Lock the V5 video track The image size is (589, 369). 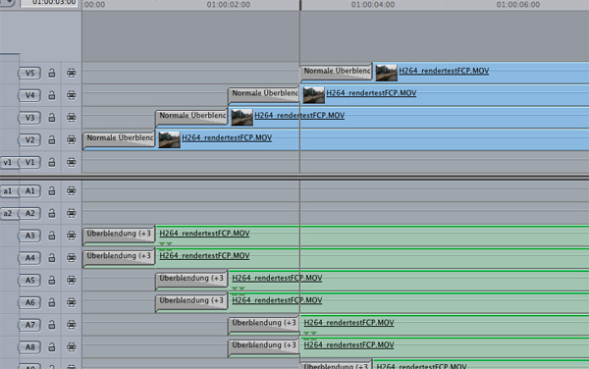(52, 73)
